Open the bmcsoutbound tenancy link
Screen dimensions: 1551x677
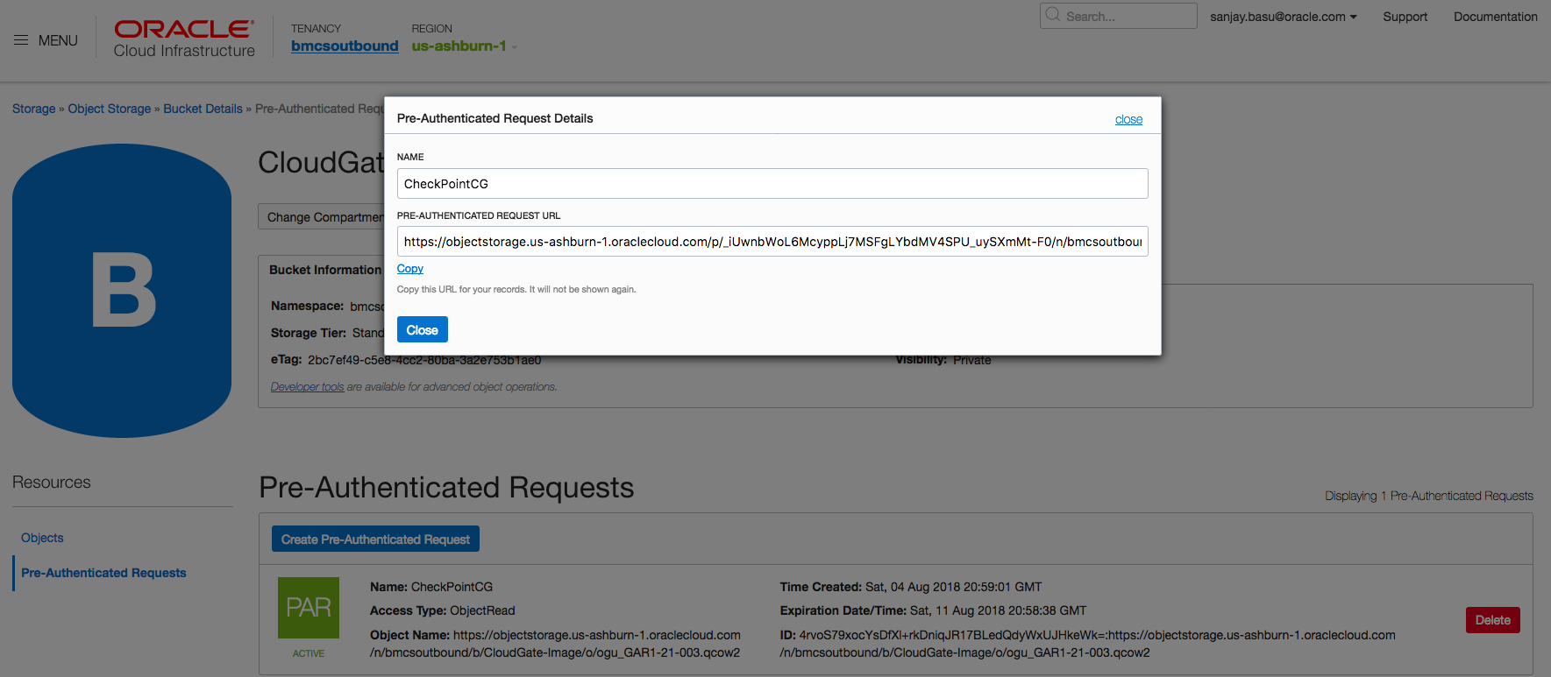click(345, 46)
